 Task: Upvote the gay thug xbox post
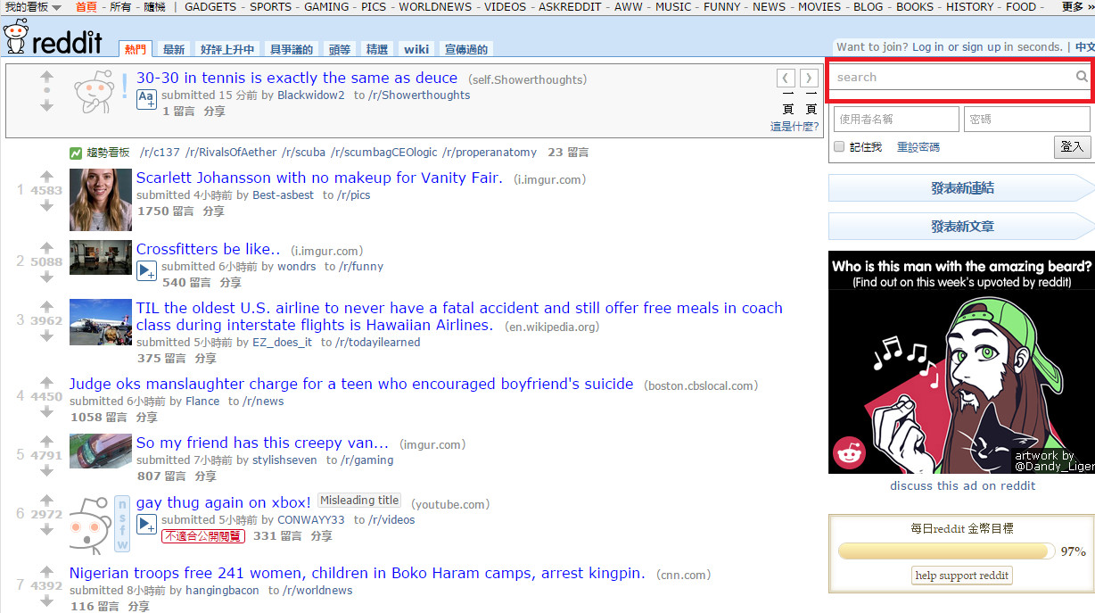(46, 500)
